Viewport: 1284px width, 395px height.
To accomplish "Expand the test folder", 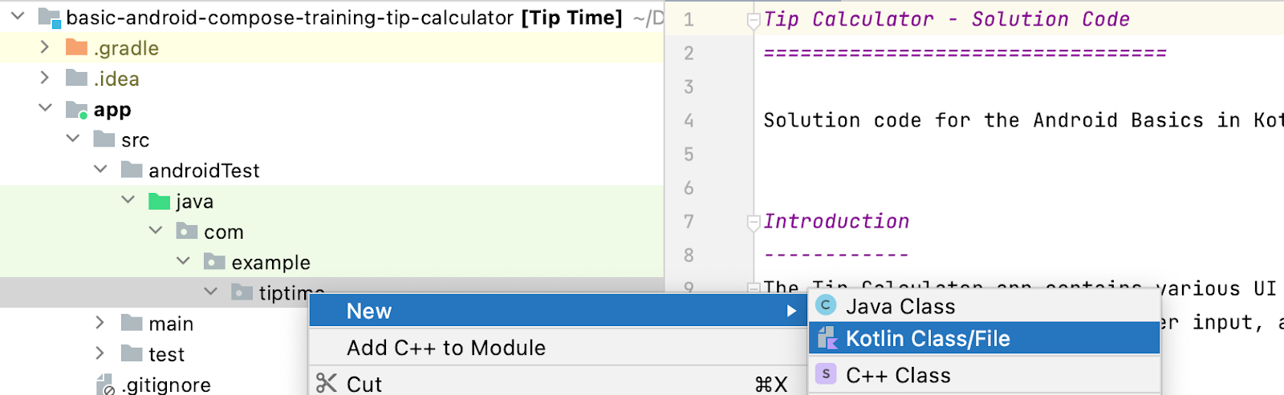I will point(100,353).
